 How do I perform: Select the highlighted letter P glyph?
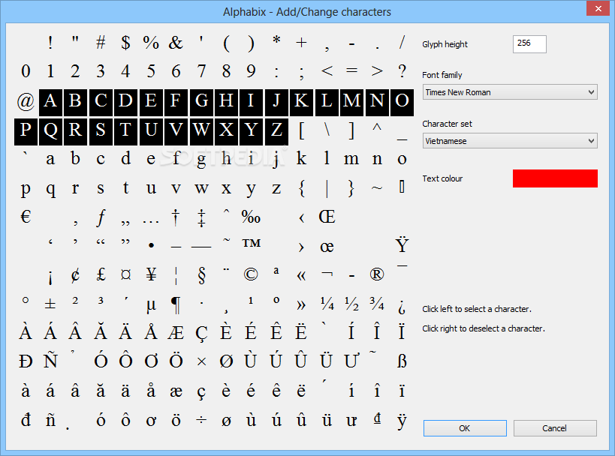tap(26, 131)
